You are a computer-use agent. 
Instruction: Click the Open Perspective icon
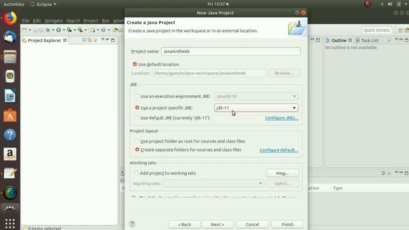coord(400,30)
